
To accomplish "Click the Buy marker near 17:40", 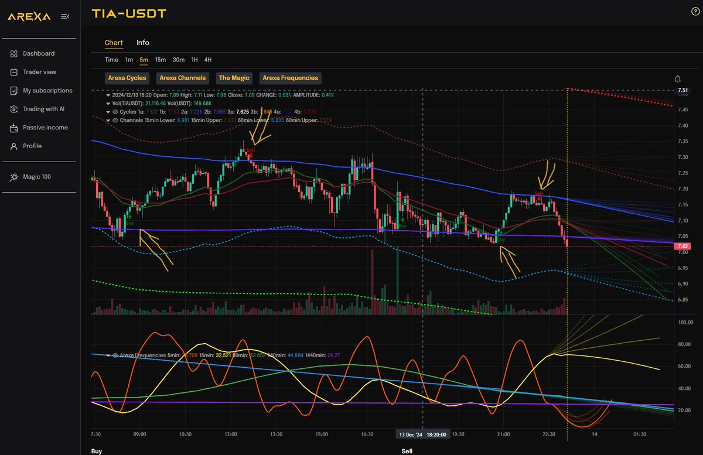I will 402,224.
